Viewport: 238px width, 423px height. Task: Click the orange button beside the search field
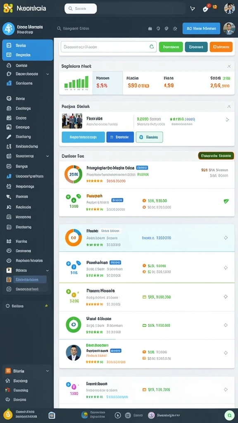pyautogui.click(x=221, y=47)
